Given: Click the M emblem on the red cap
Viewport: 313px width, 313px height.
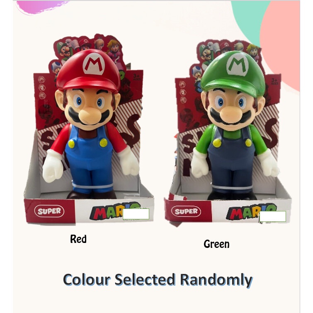Looking at the screenshot, I should click(94, 64).
